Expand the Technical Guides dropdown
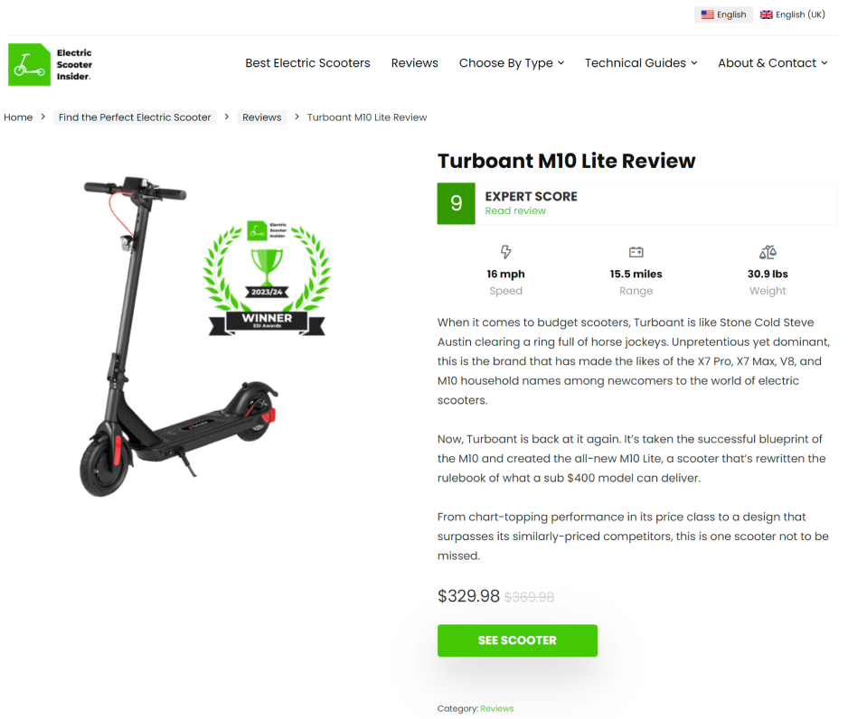This screenshot has height=719, width=848. pos(641,63)
